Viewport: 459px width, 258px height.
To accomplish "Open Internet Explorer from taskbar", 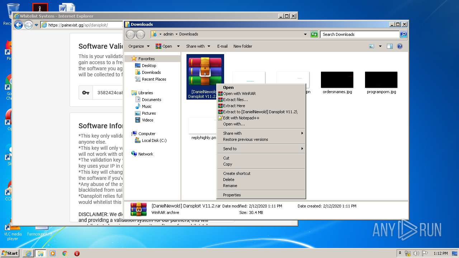I will [28, 253].
